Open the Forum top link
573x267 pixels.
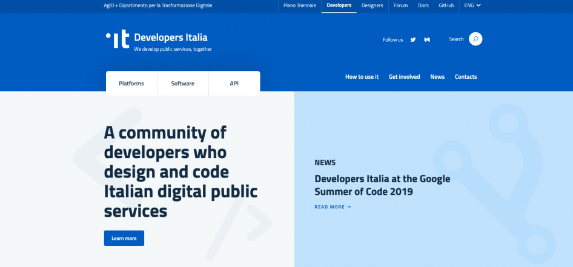pyautogui.click(x=400, y=5)
